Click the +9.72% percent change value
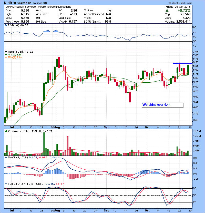The image size is (205, 213). 184,11
